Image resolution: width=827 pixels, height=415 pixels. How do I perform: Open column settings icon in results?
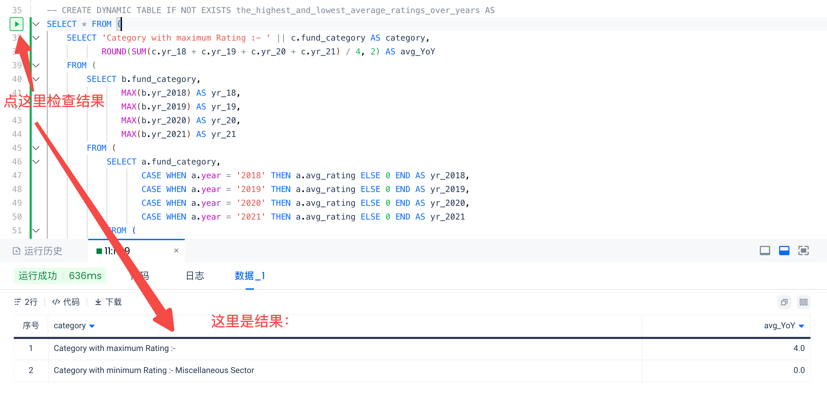[x=803, y=302]
